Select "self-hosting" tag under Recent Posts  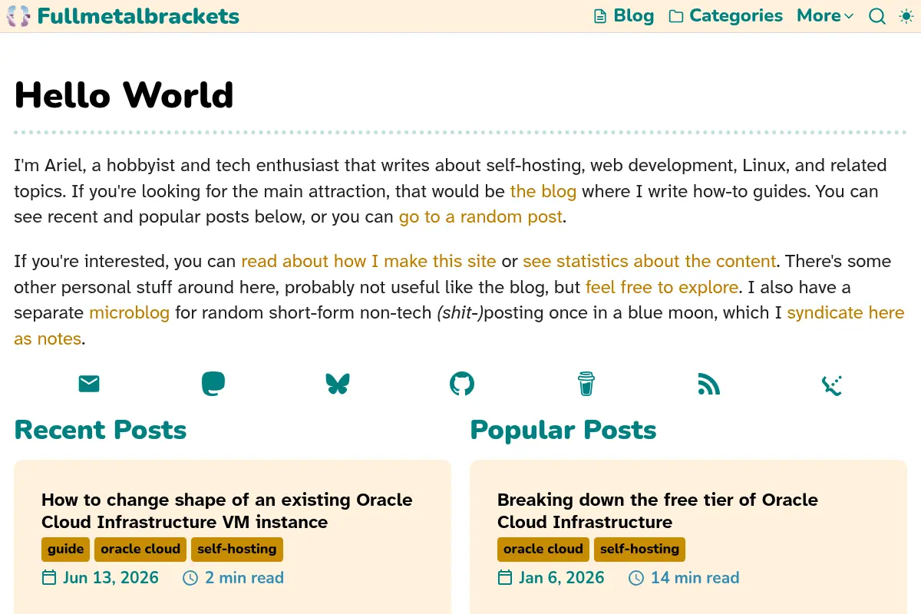pyautogui.click(x=237, y=550)
